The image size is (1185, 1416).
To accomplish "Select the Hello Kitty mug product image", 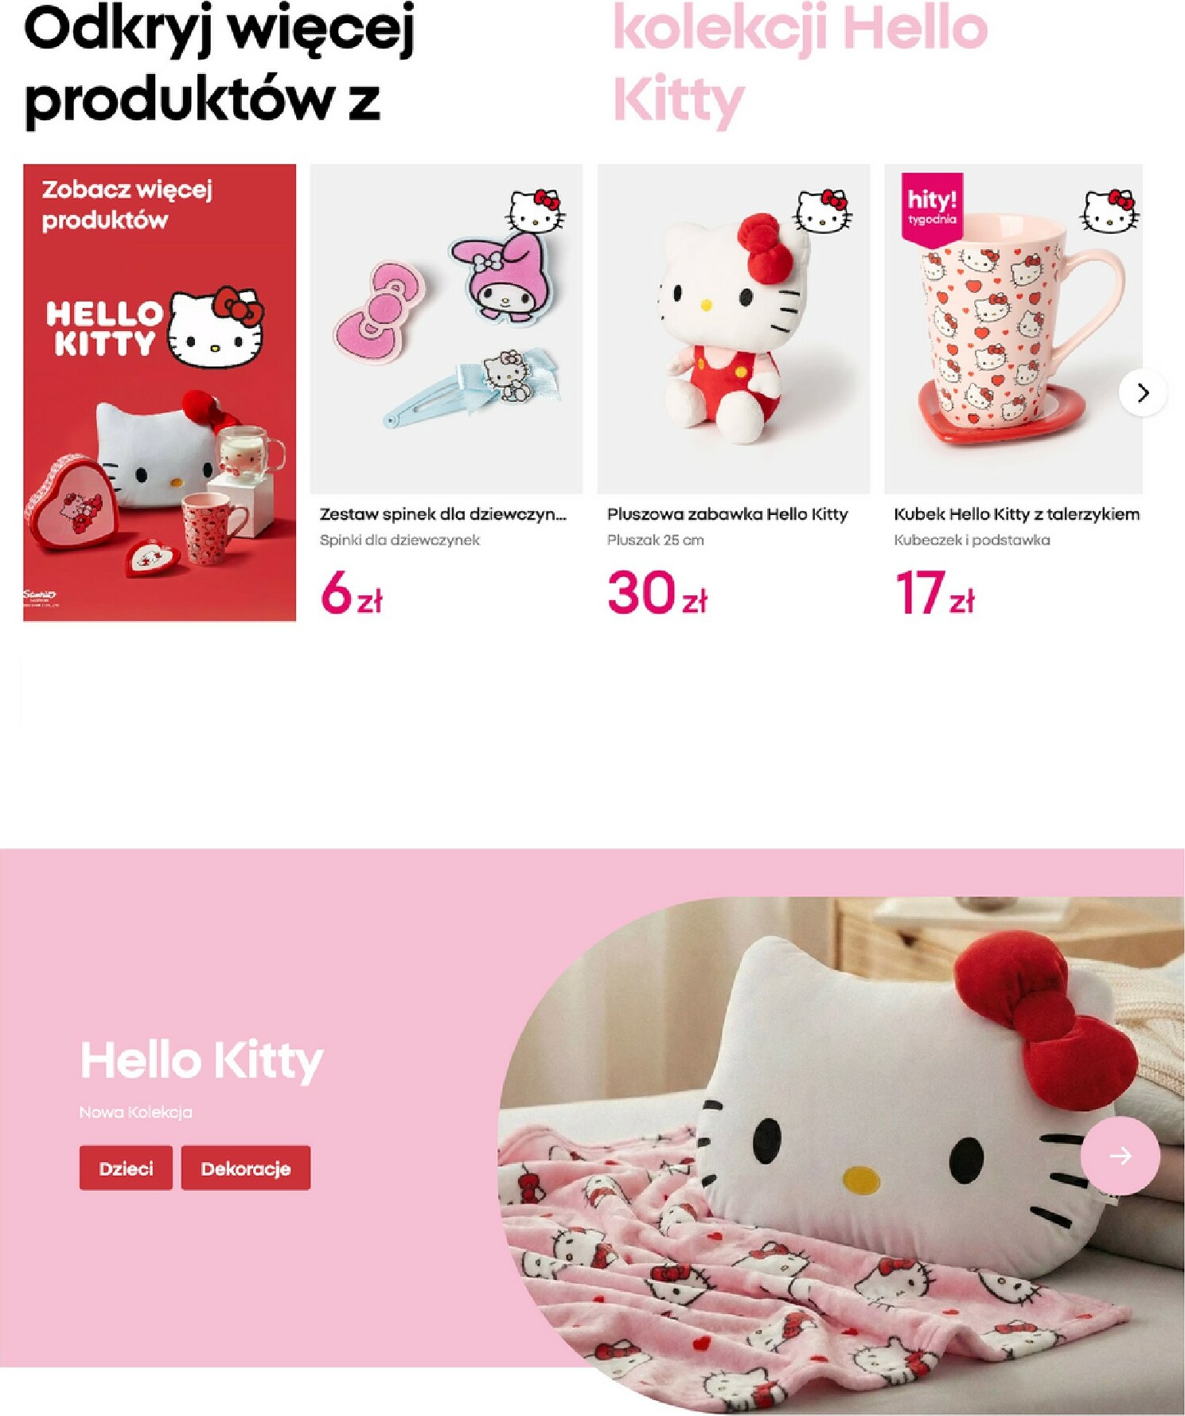I will click(x=1013, y=329).
